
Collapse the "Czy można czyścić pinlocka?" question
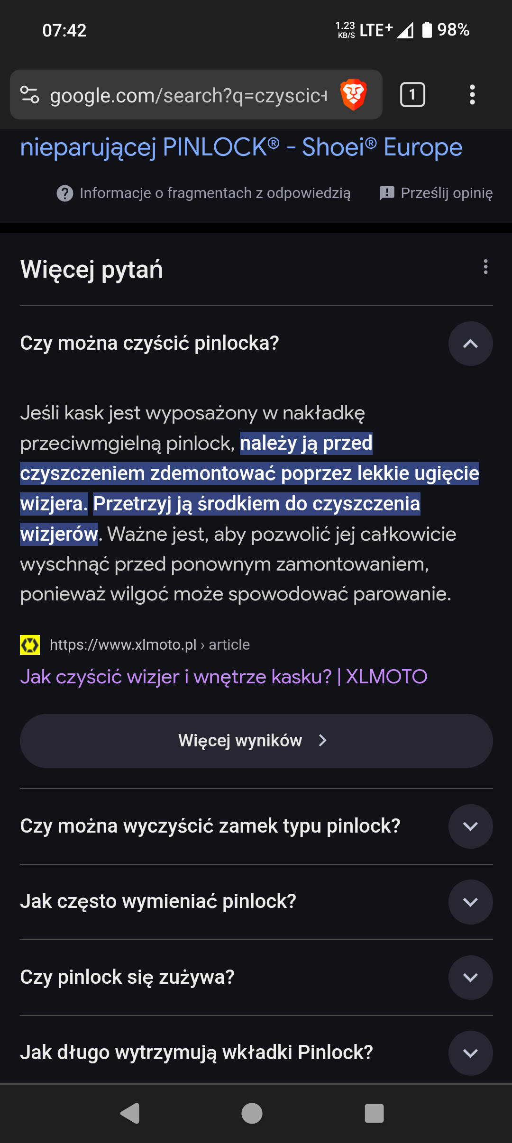[x=470, y=344]
